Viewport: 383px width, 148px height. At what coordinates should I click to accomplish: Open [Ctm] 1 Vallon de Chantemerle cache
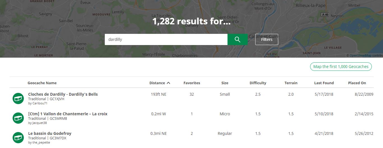click(68, 114)
